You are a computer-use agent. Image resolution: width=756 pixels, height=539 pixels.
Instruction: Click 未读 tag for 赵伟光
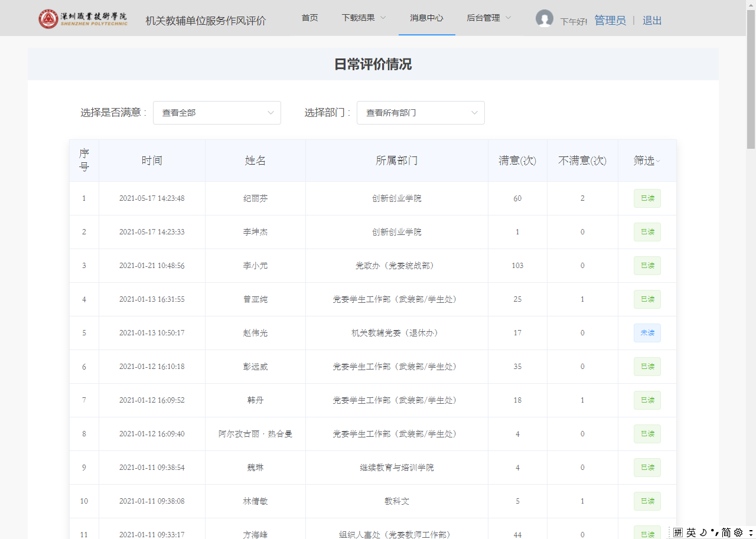(647, 333)
